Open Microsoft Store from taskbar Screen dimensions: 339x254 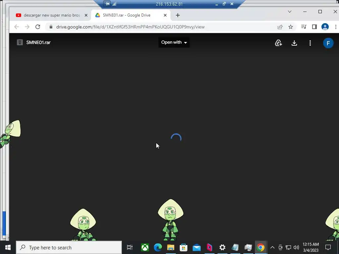click(183, 247)
